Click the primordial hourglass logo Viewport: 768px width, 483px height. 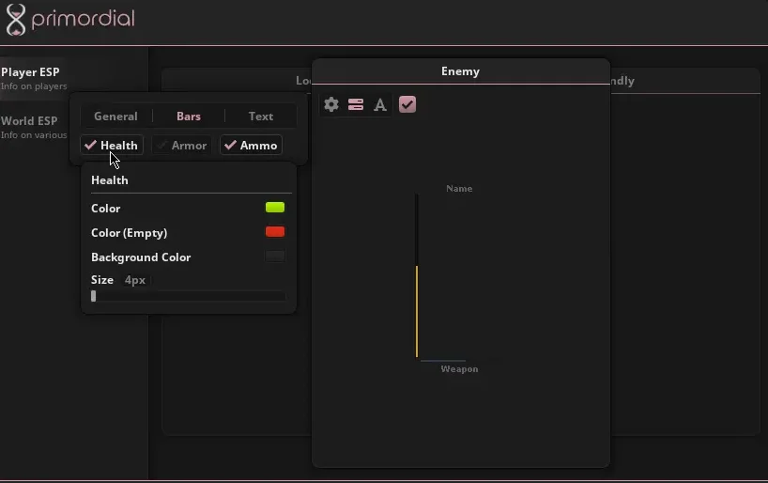(x=16, y=19)
